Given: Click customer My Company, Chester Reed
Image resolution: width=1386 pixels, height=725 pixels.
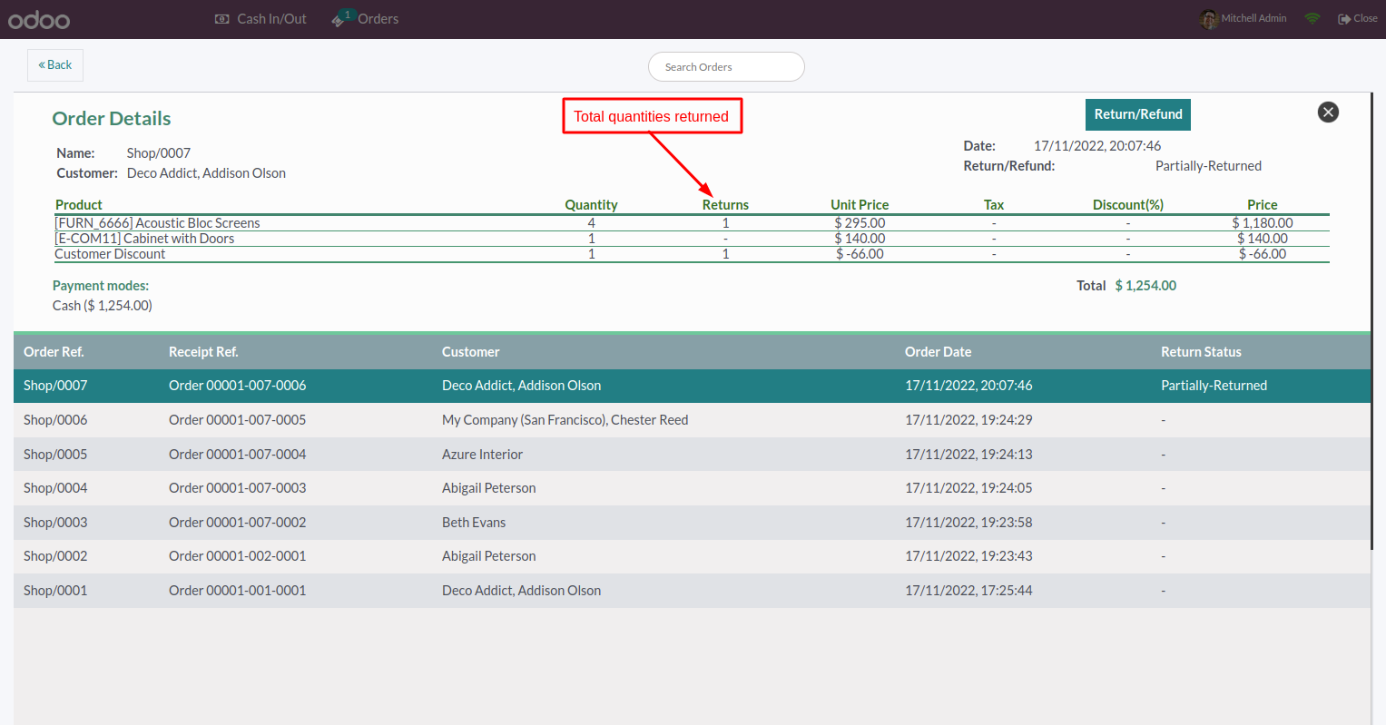Looking at the screenshot, I should 565,420.
